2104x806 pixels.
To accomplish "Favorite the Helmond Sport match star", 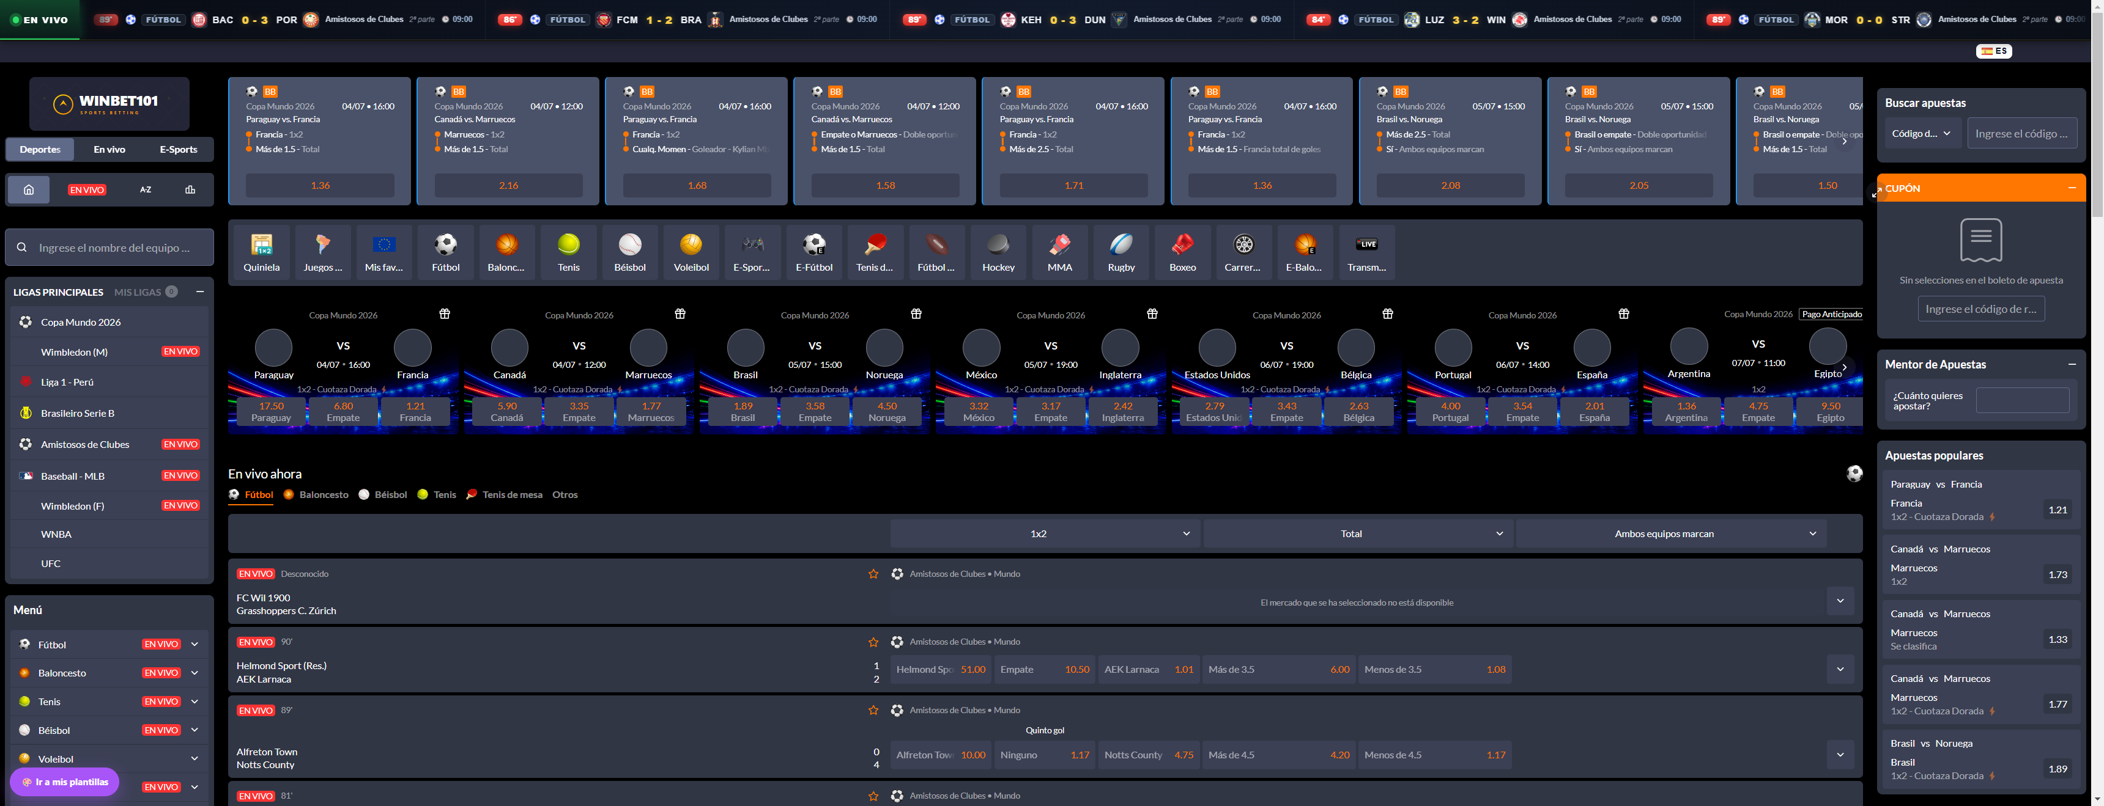I will [873, 642].
